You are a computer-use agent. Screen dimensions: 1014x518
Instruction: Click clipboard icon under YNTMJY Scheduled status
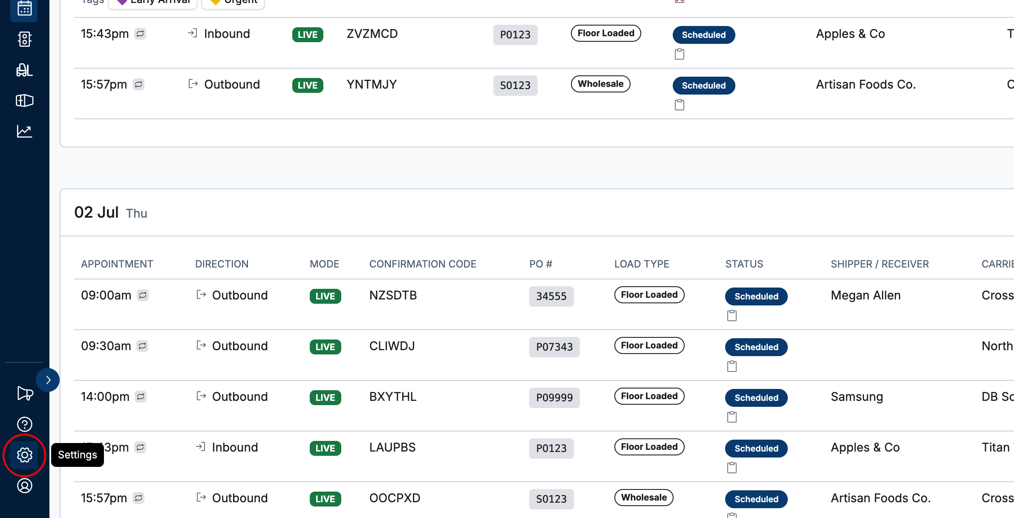tap(680, 105)
